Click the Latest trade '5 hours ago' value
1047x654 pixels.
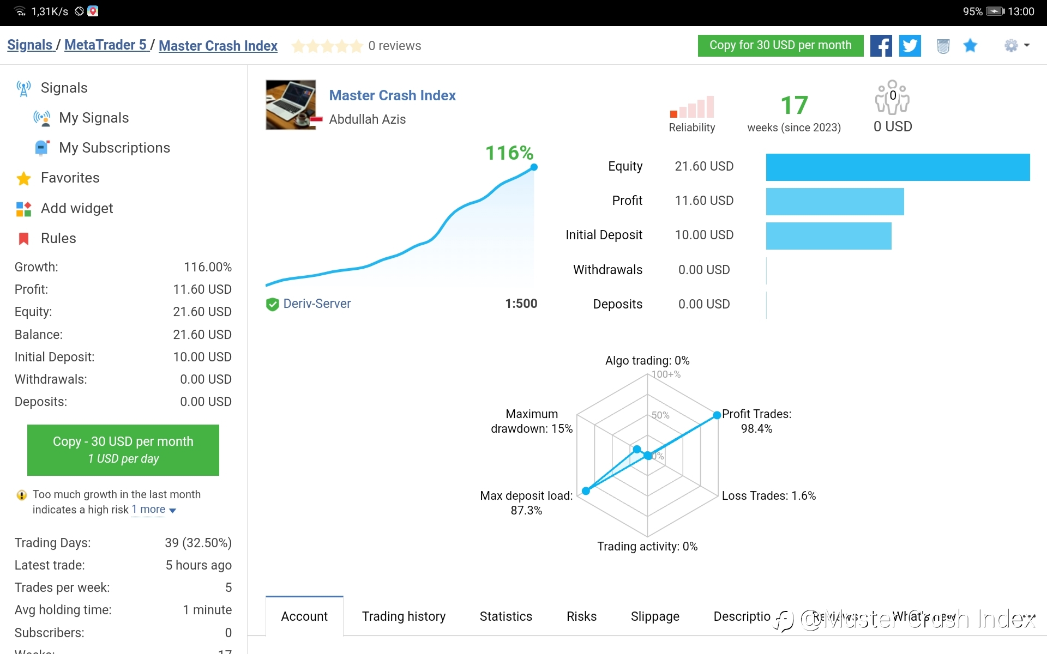click(198, 565)
